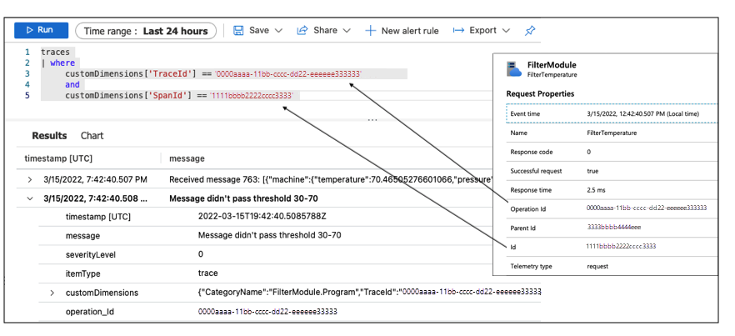Click the customDimensions JSON value

369,293
